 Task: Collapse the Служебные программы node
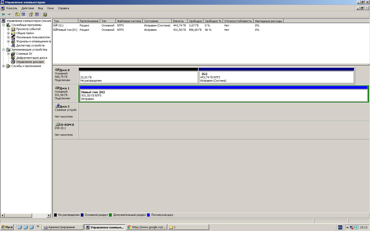4,25
